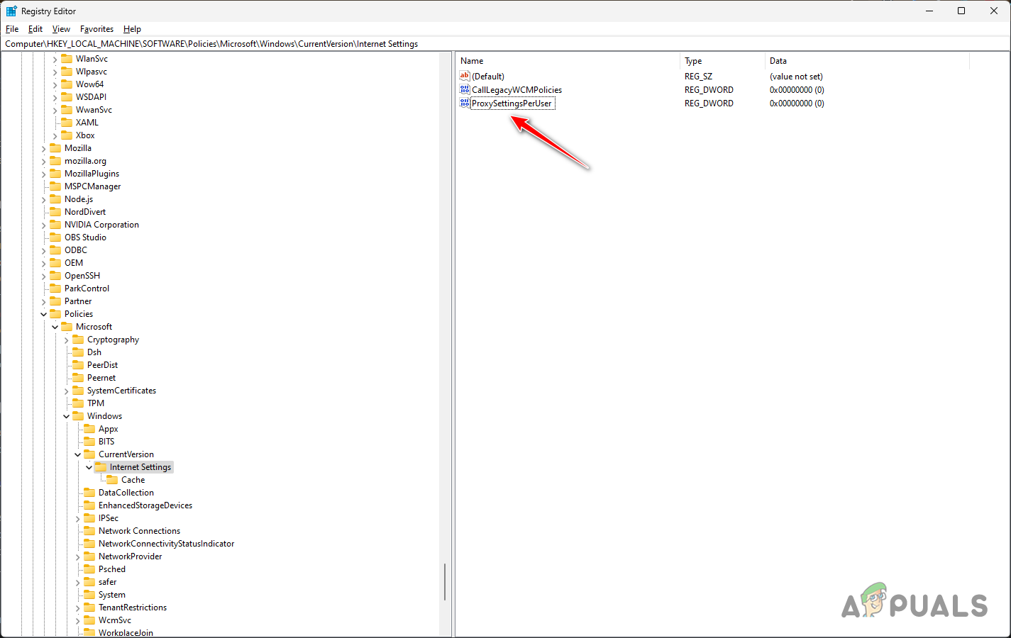Open the Favorites menu
The image size is (1011, 638).
pyautogui.click(x=96, y=29)
